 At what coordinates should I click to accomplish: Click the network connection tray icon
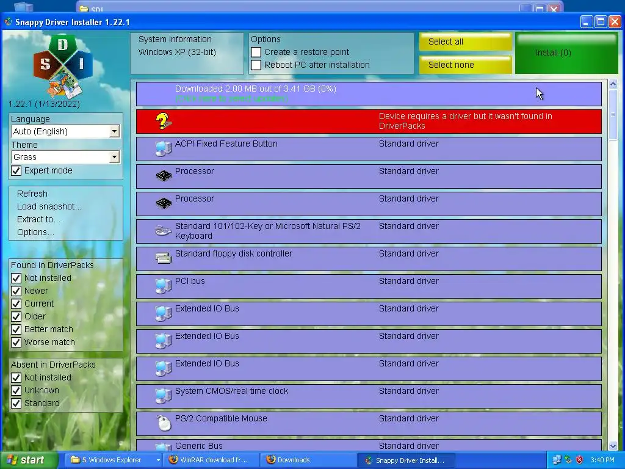click(557, 460)
